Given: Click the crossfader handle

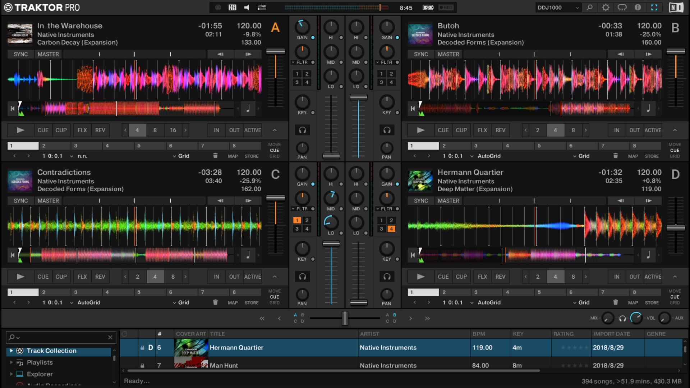Looking at the screenshot, I should pyautogui.click(x=345, y=318).
